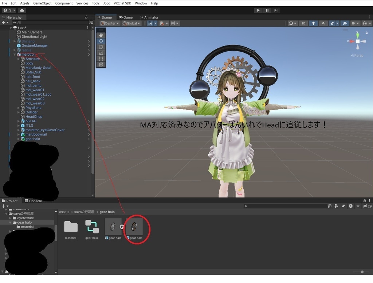
Task: Collapse the merotron object in Hierarchy
Action: pos(15,55)
